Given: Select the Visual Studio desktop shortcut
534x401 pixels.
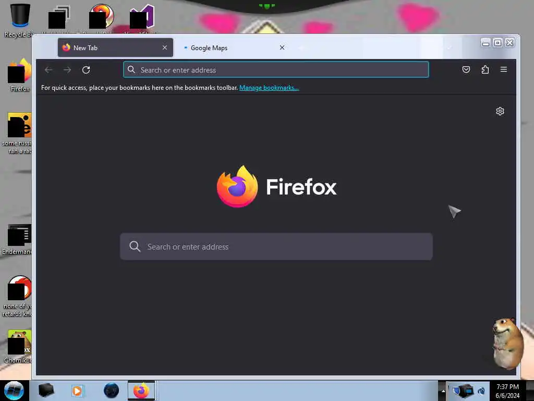Looking at the screenshot, I should pos(142,18).
